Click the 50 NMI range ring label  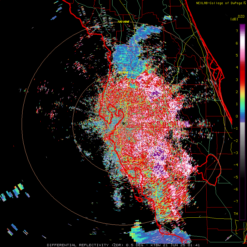coord(123,73)
